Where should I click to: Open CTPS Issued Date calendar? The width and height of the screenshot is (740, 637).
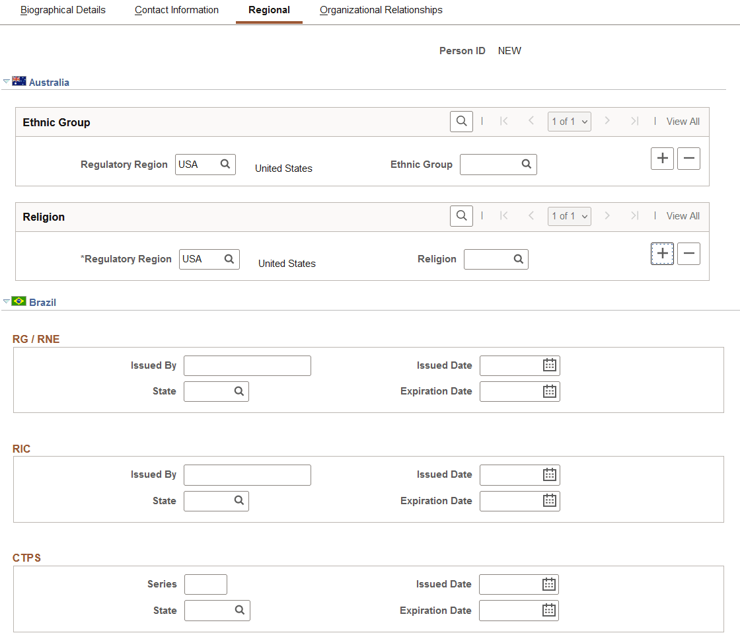click(549, 584)
